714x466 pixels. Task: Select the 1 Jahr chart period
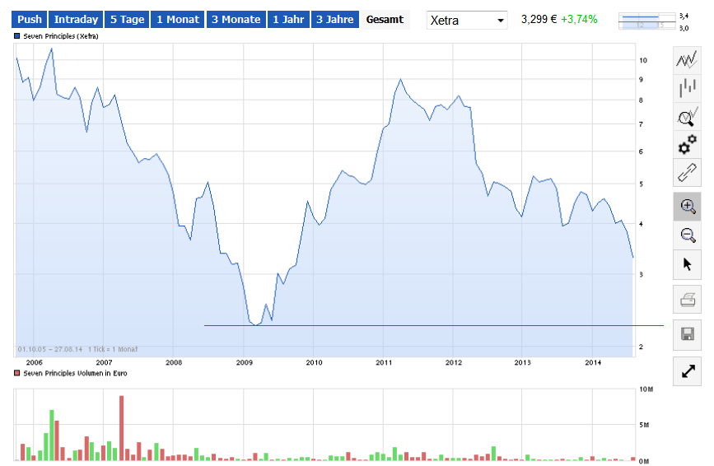tap(288, 19)
